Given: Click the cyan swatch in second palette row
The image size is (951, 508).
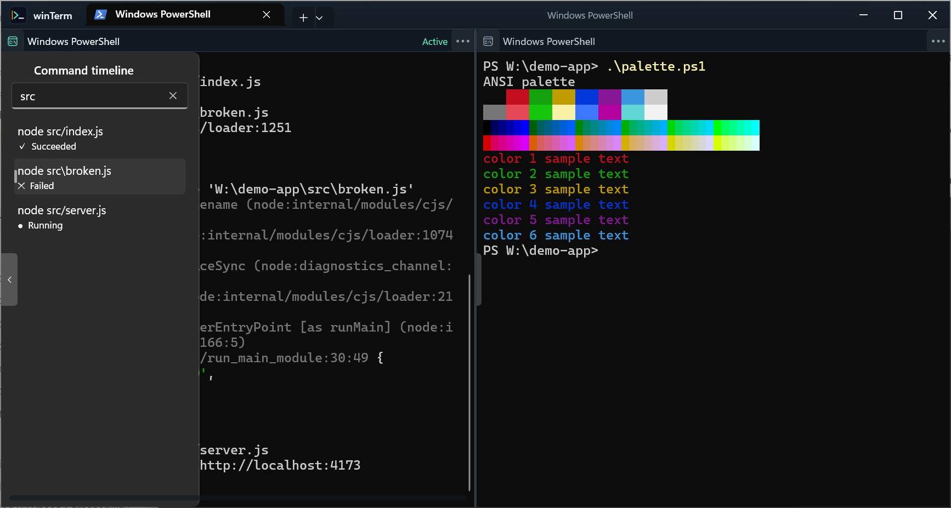Looking at the screenshot, I should point(633,112).
